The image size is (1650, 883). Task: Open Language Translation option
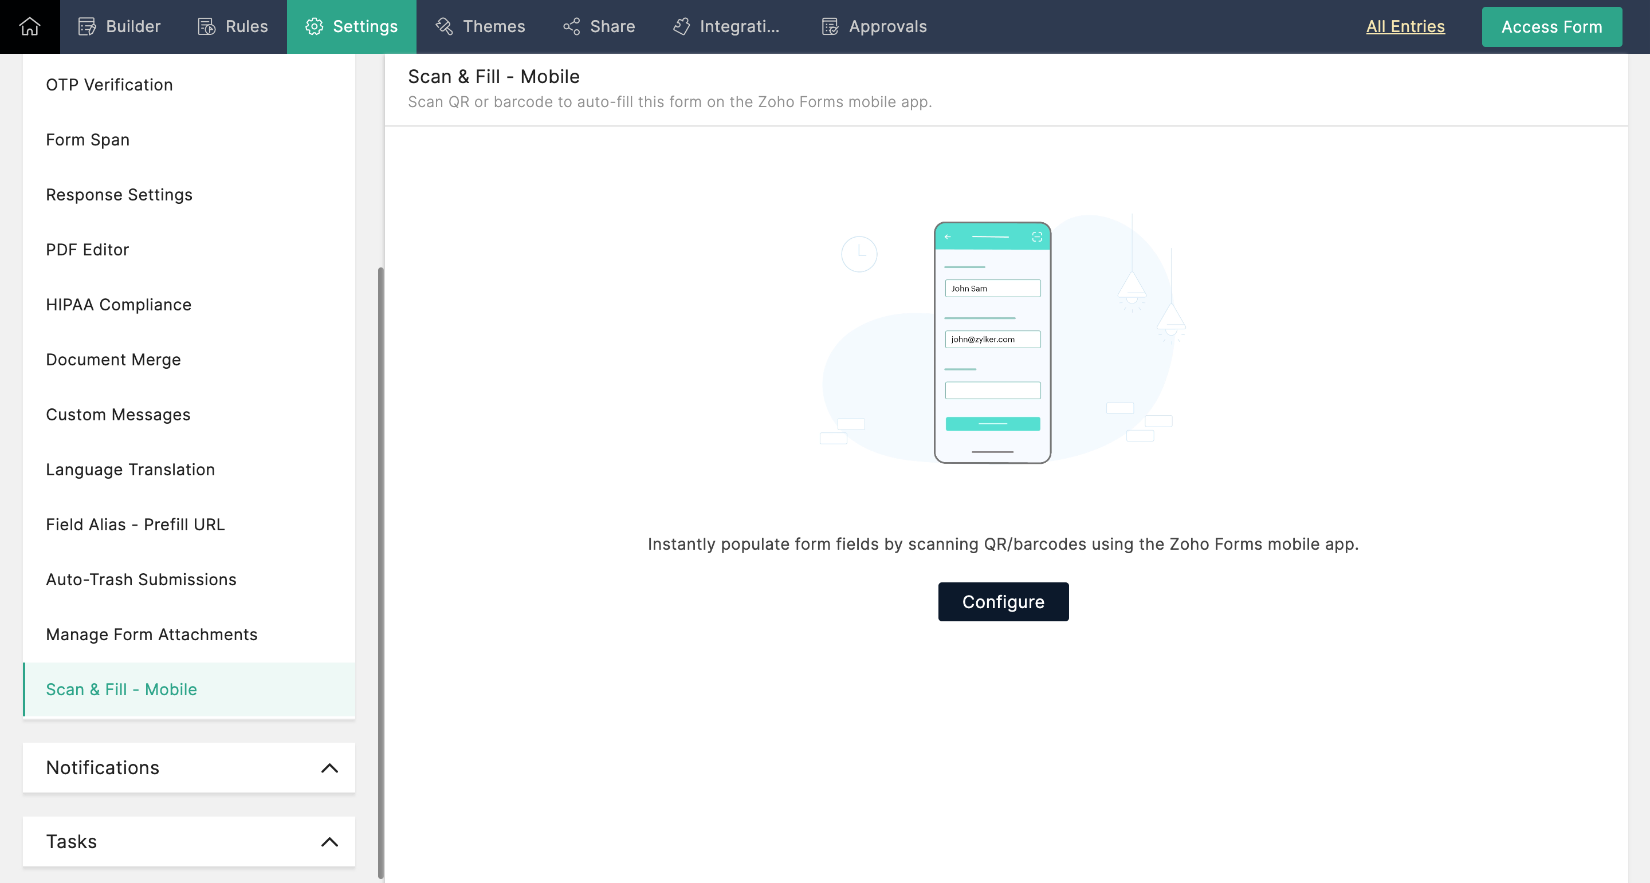click(130, 470)
